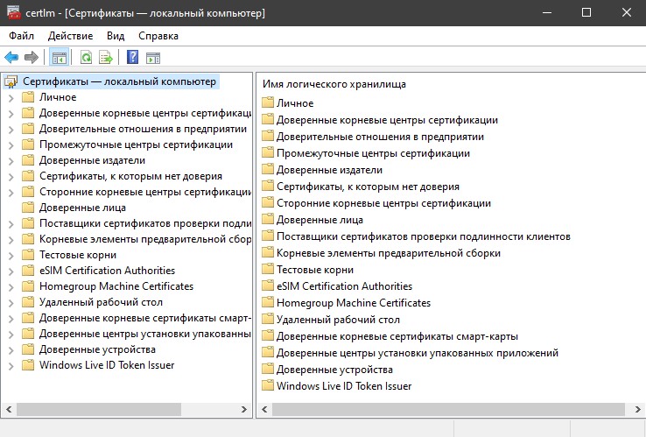Click the Доверенные лица folder icon in tree

coord(28,208)
